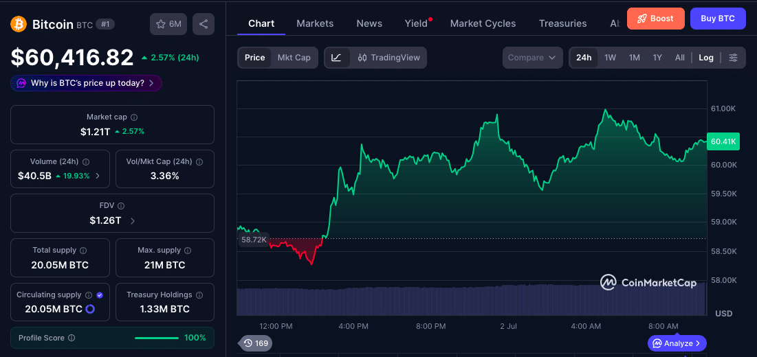
Task: Click the Buy BTC button
Action: click(x=718, y=19)
